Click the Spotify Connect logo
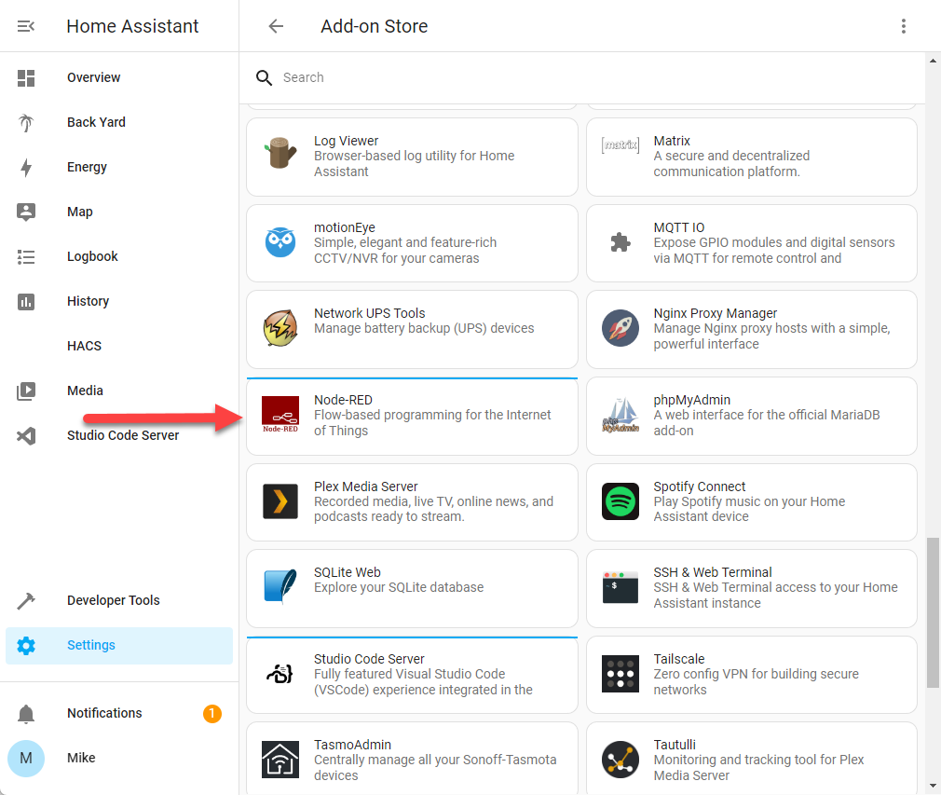This screenshot has height=795, width=941. point(620,501)
